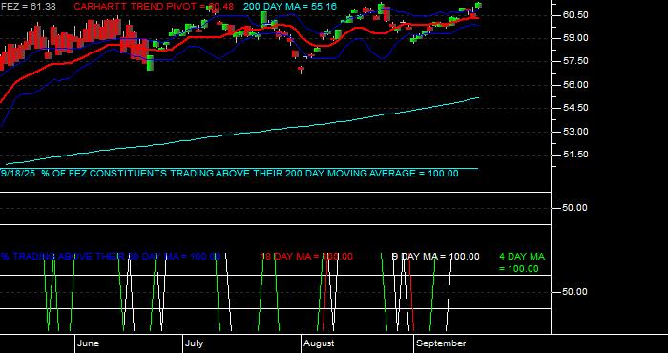Click the 50.00 value in middle panel

coord(575,208)
